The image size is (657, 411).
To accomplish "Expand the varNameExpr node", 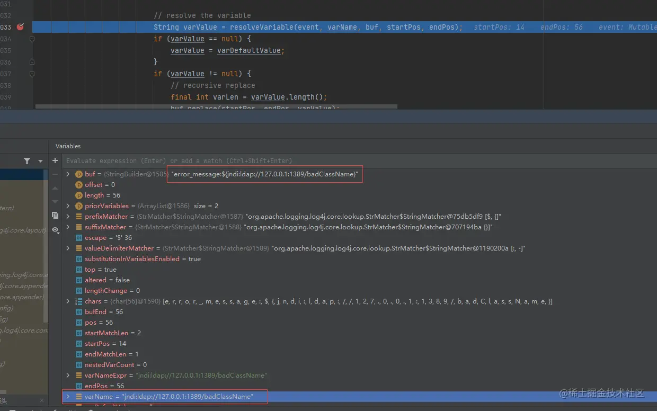I will (68, 375).
